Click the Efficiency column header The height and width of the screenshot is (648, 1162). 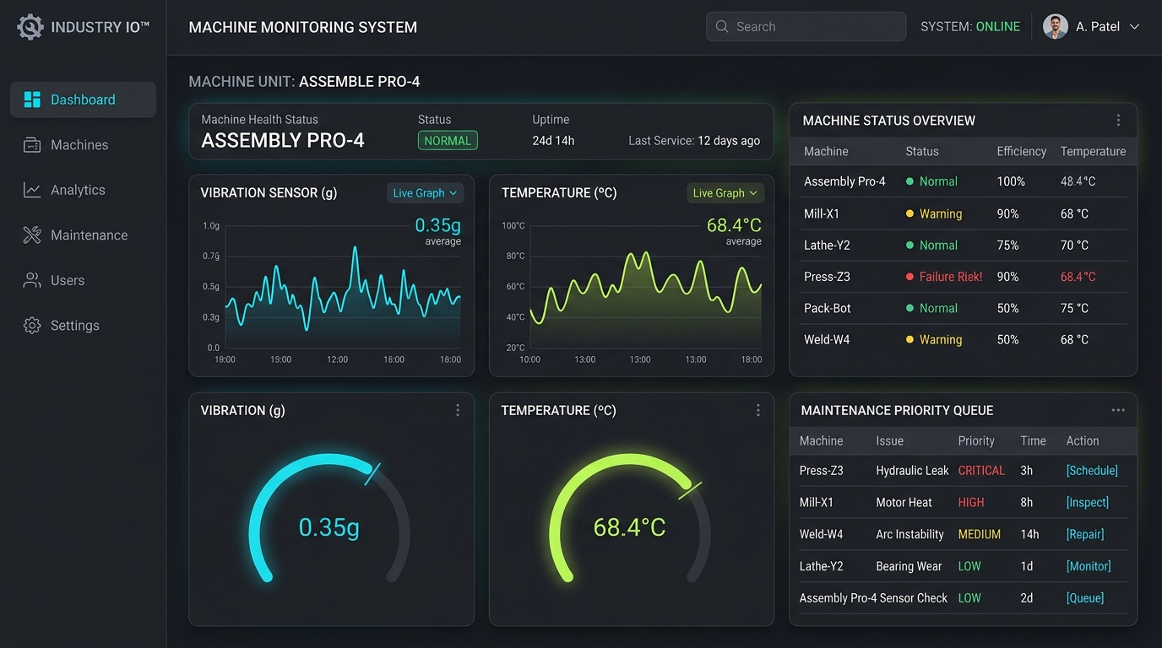click(1021, 151)
